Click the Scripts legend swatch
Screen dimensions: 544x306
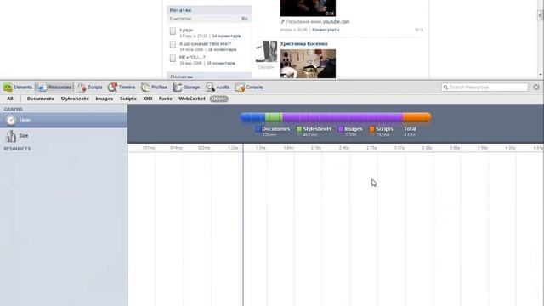pyautogui.click(x=372, y=129)
